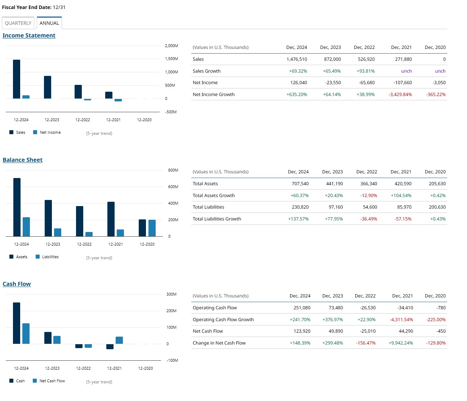Click the Net Income legend swatch
This screenshot has width=467, height=401.
[x=35, y=132]
